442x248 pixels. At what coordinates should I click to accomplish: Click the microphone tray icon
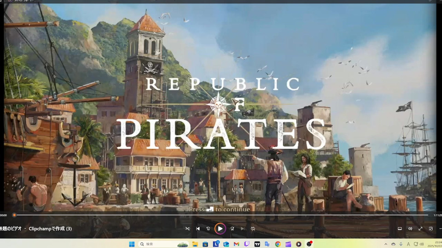[401, 244]
